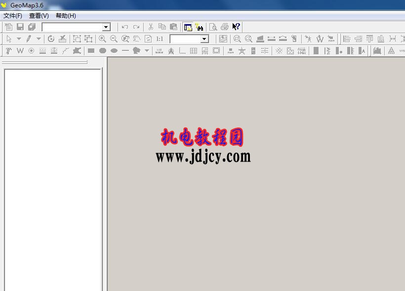Open the 帮助(H) menu
Image resolution: width=405 pixels, height=291 pixels.
click(x=66, y=16)
